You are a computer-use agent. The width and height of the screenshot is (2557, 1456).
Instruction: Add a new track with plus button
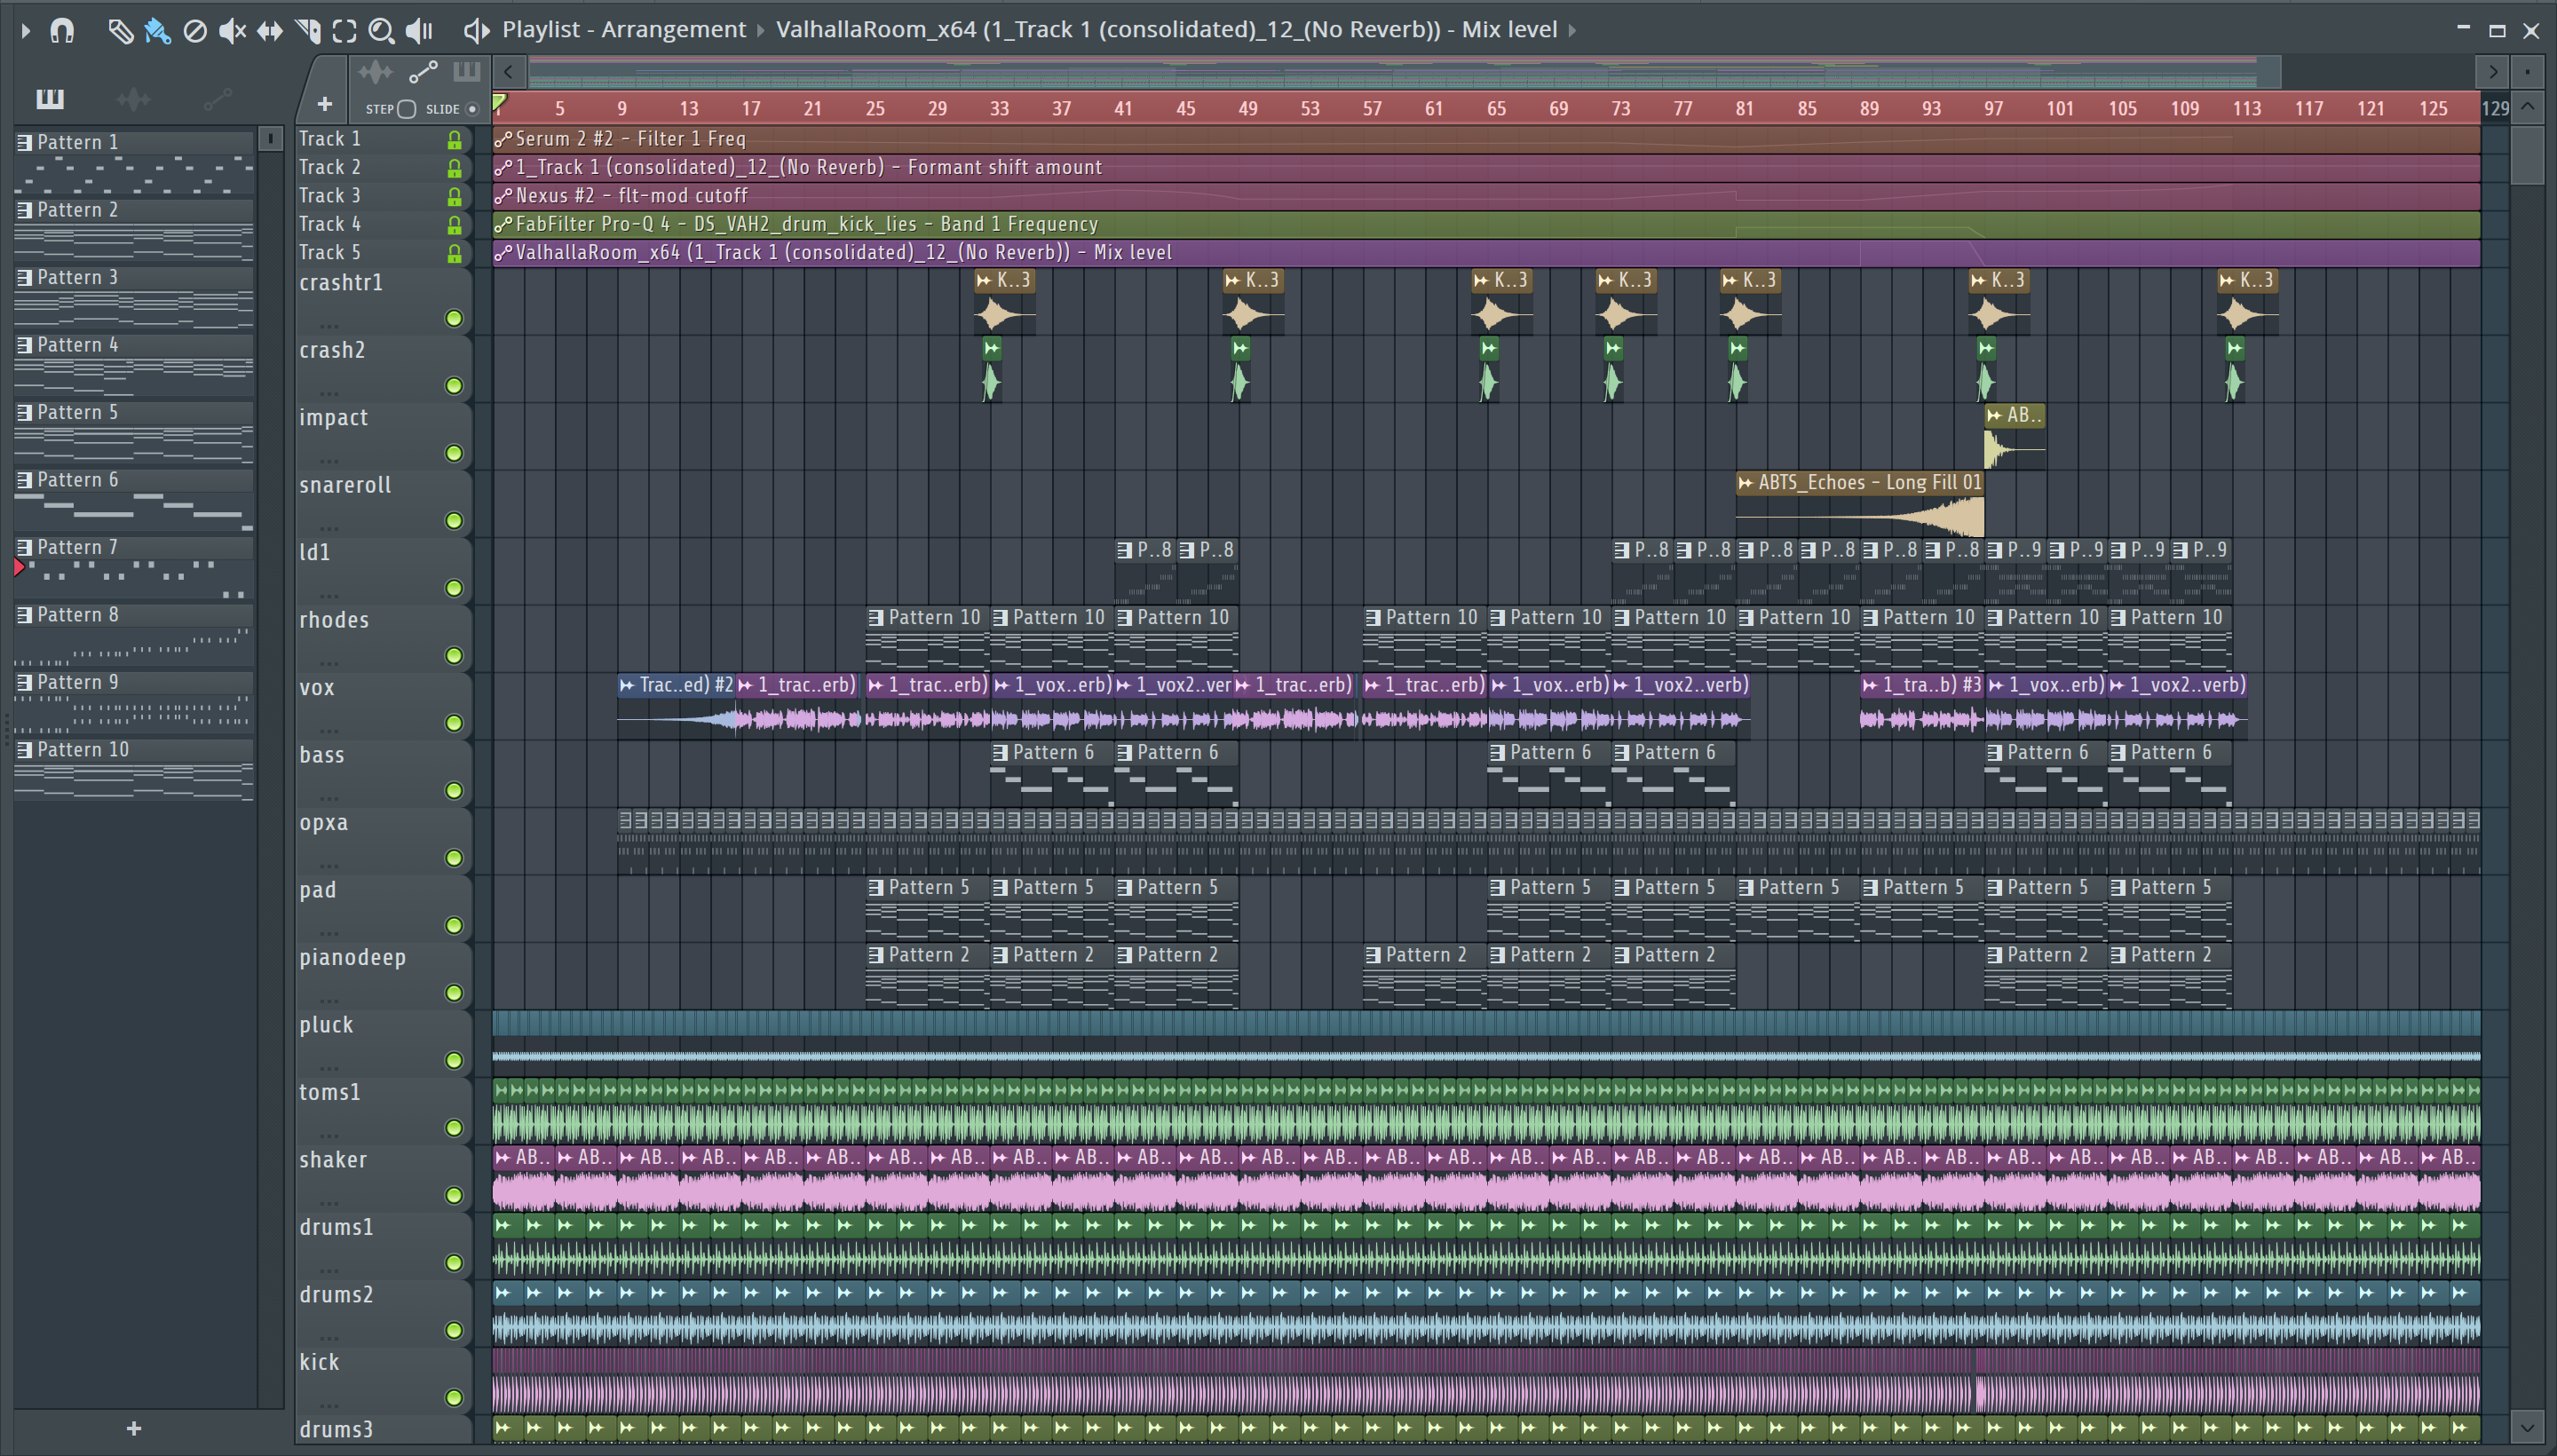(324, 103)
